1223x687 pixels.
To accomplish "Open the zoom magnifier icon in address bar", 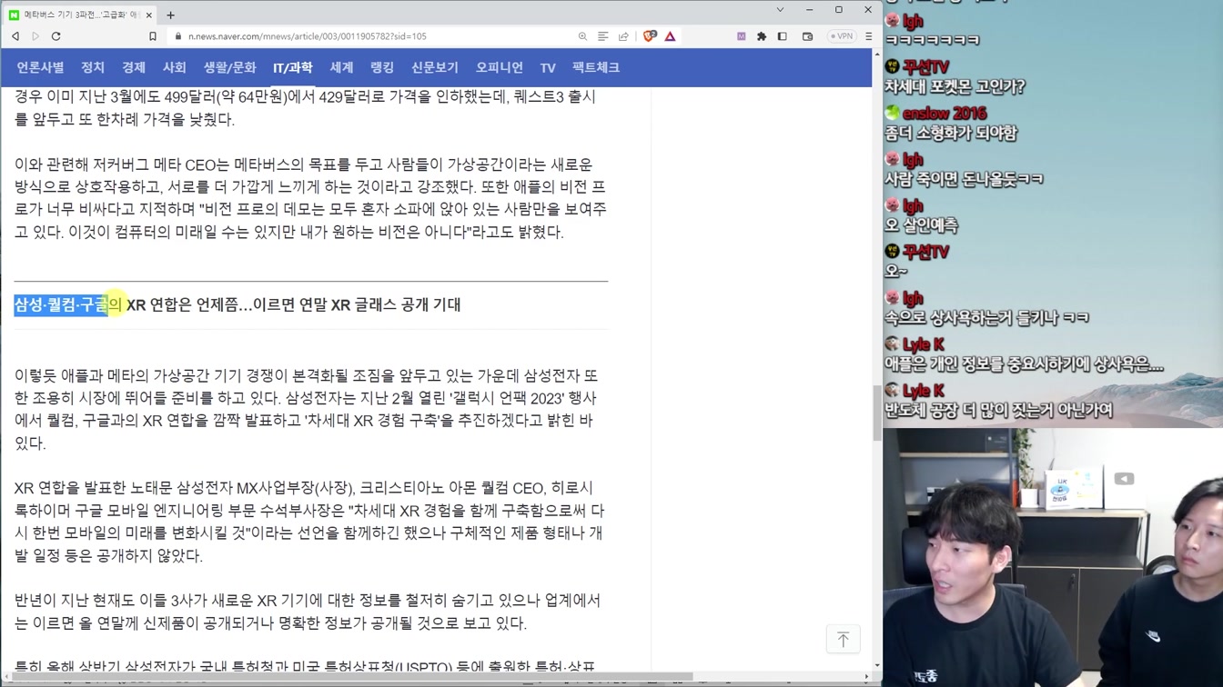I will click(582, 36).
